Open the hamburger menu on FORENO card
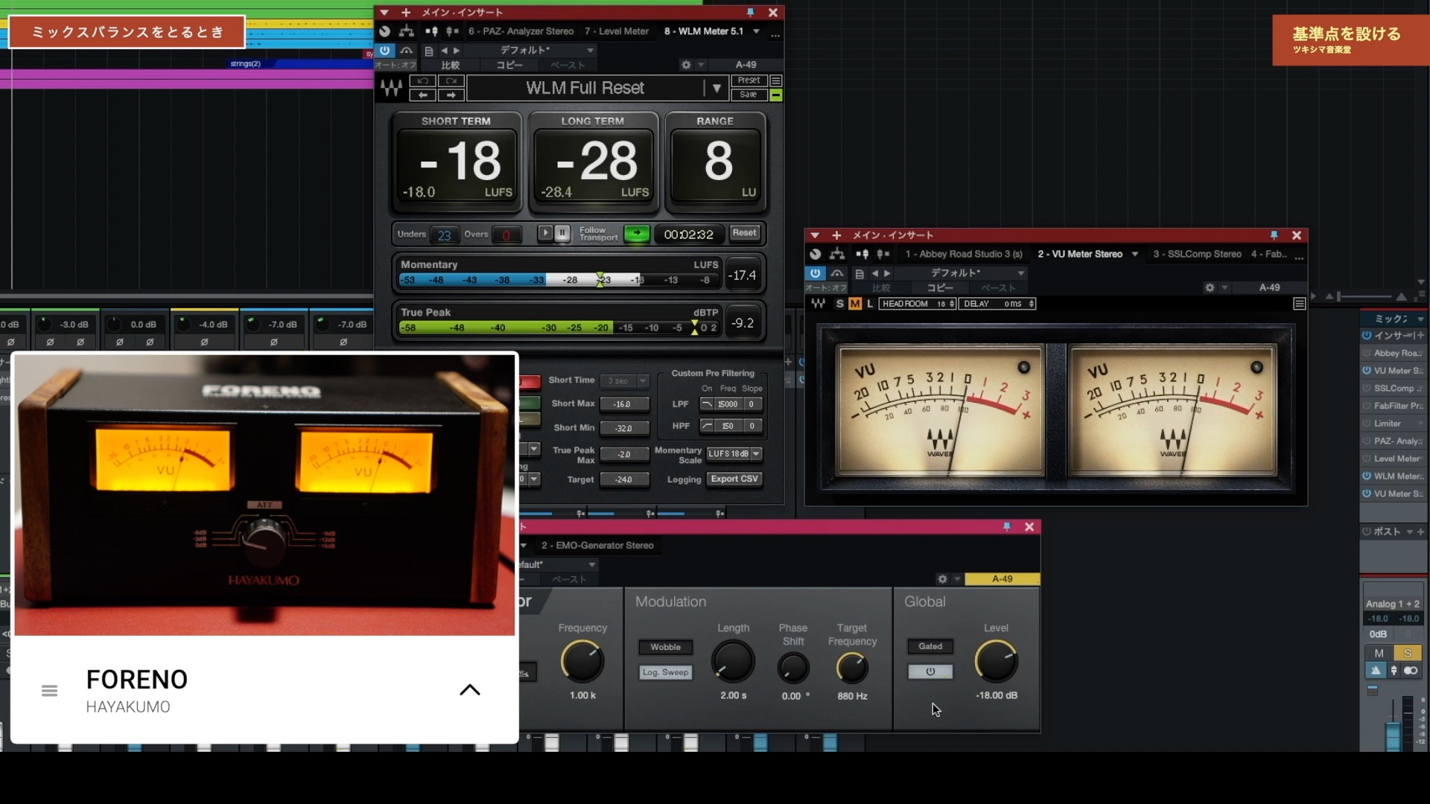1430x804 pixels. 49,691
